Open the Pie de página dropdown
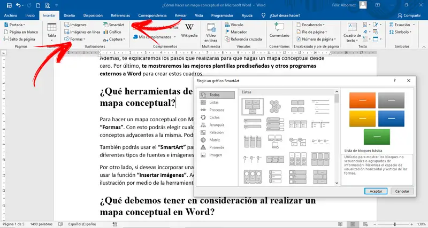The height and width of the screenshot is (228, 428). [x=312, y=32]
